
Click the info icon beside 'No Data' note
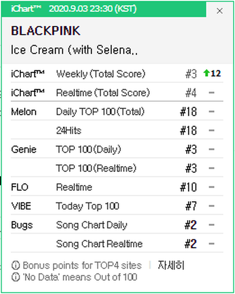tap(15, 277)
